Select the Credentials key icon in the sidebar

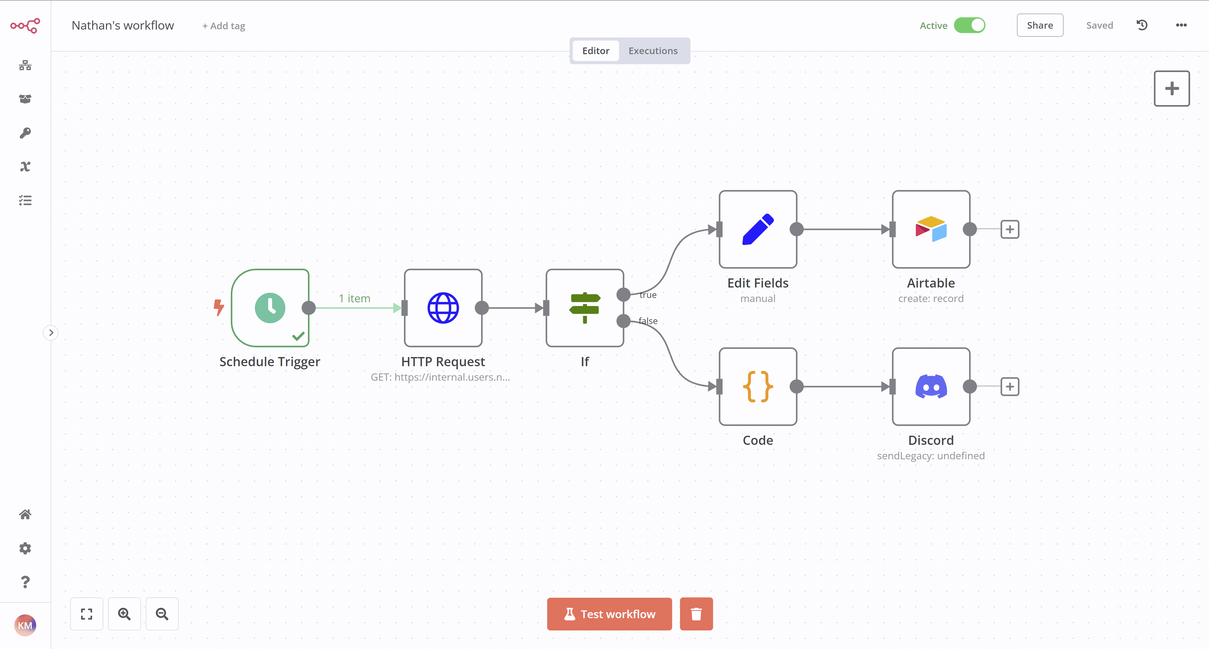click(25, 133)
